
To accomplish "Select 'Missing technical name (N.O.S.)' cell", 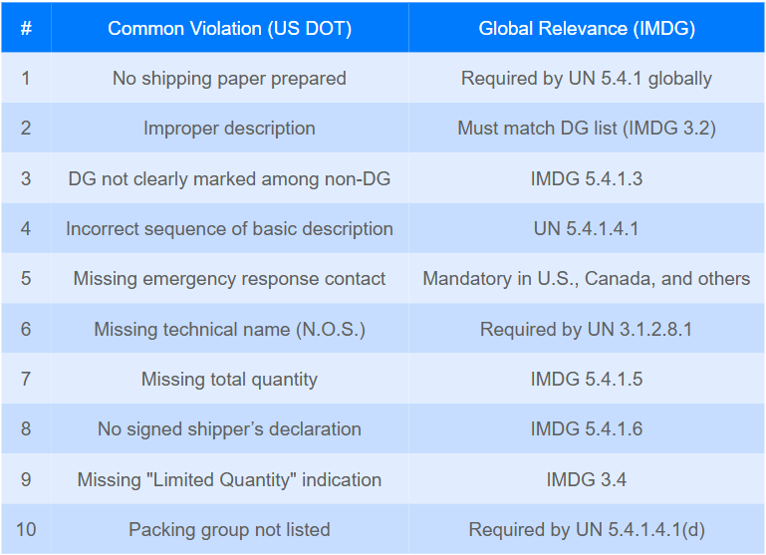I will 230,329.
